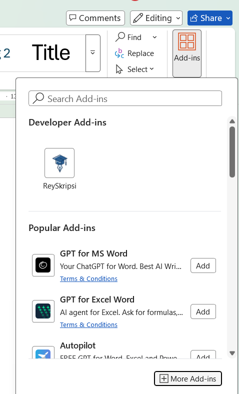The width and height of the screenshot is (239, 394).
Task: Click the Autopilot add-in icon
Action: [43, 352]
